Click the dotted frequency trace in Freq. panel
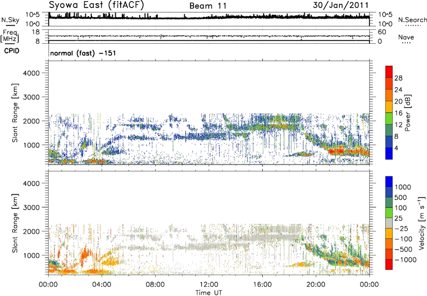The height and width of the screenshot is (296, 427). (x=209, y=36)
